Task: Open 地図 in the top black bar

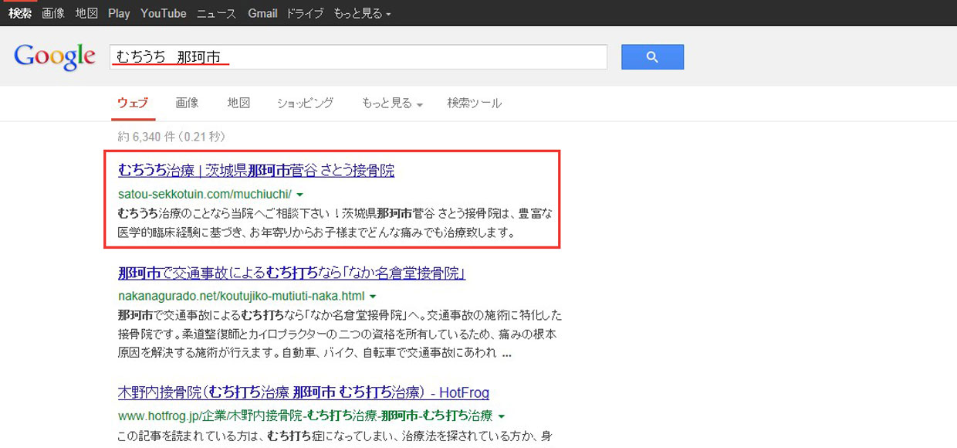Action: click(x=86, y=13)
